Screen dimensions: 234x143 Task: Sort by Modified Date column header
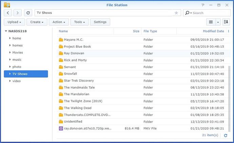point(201,31)
